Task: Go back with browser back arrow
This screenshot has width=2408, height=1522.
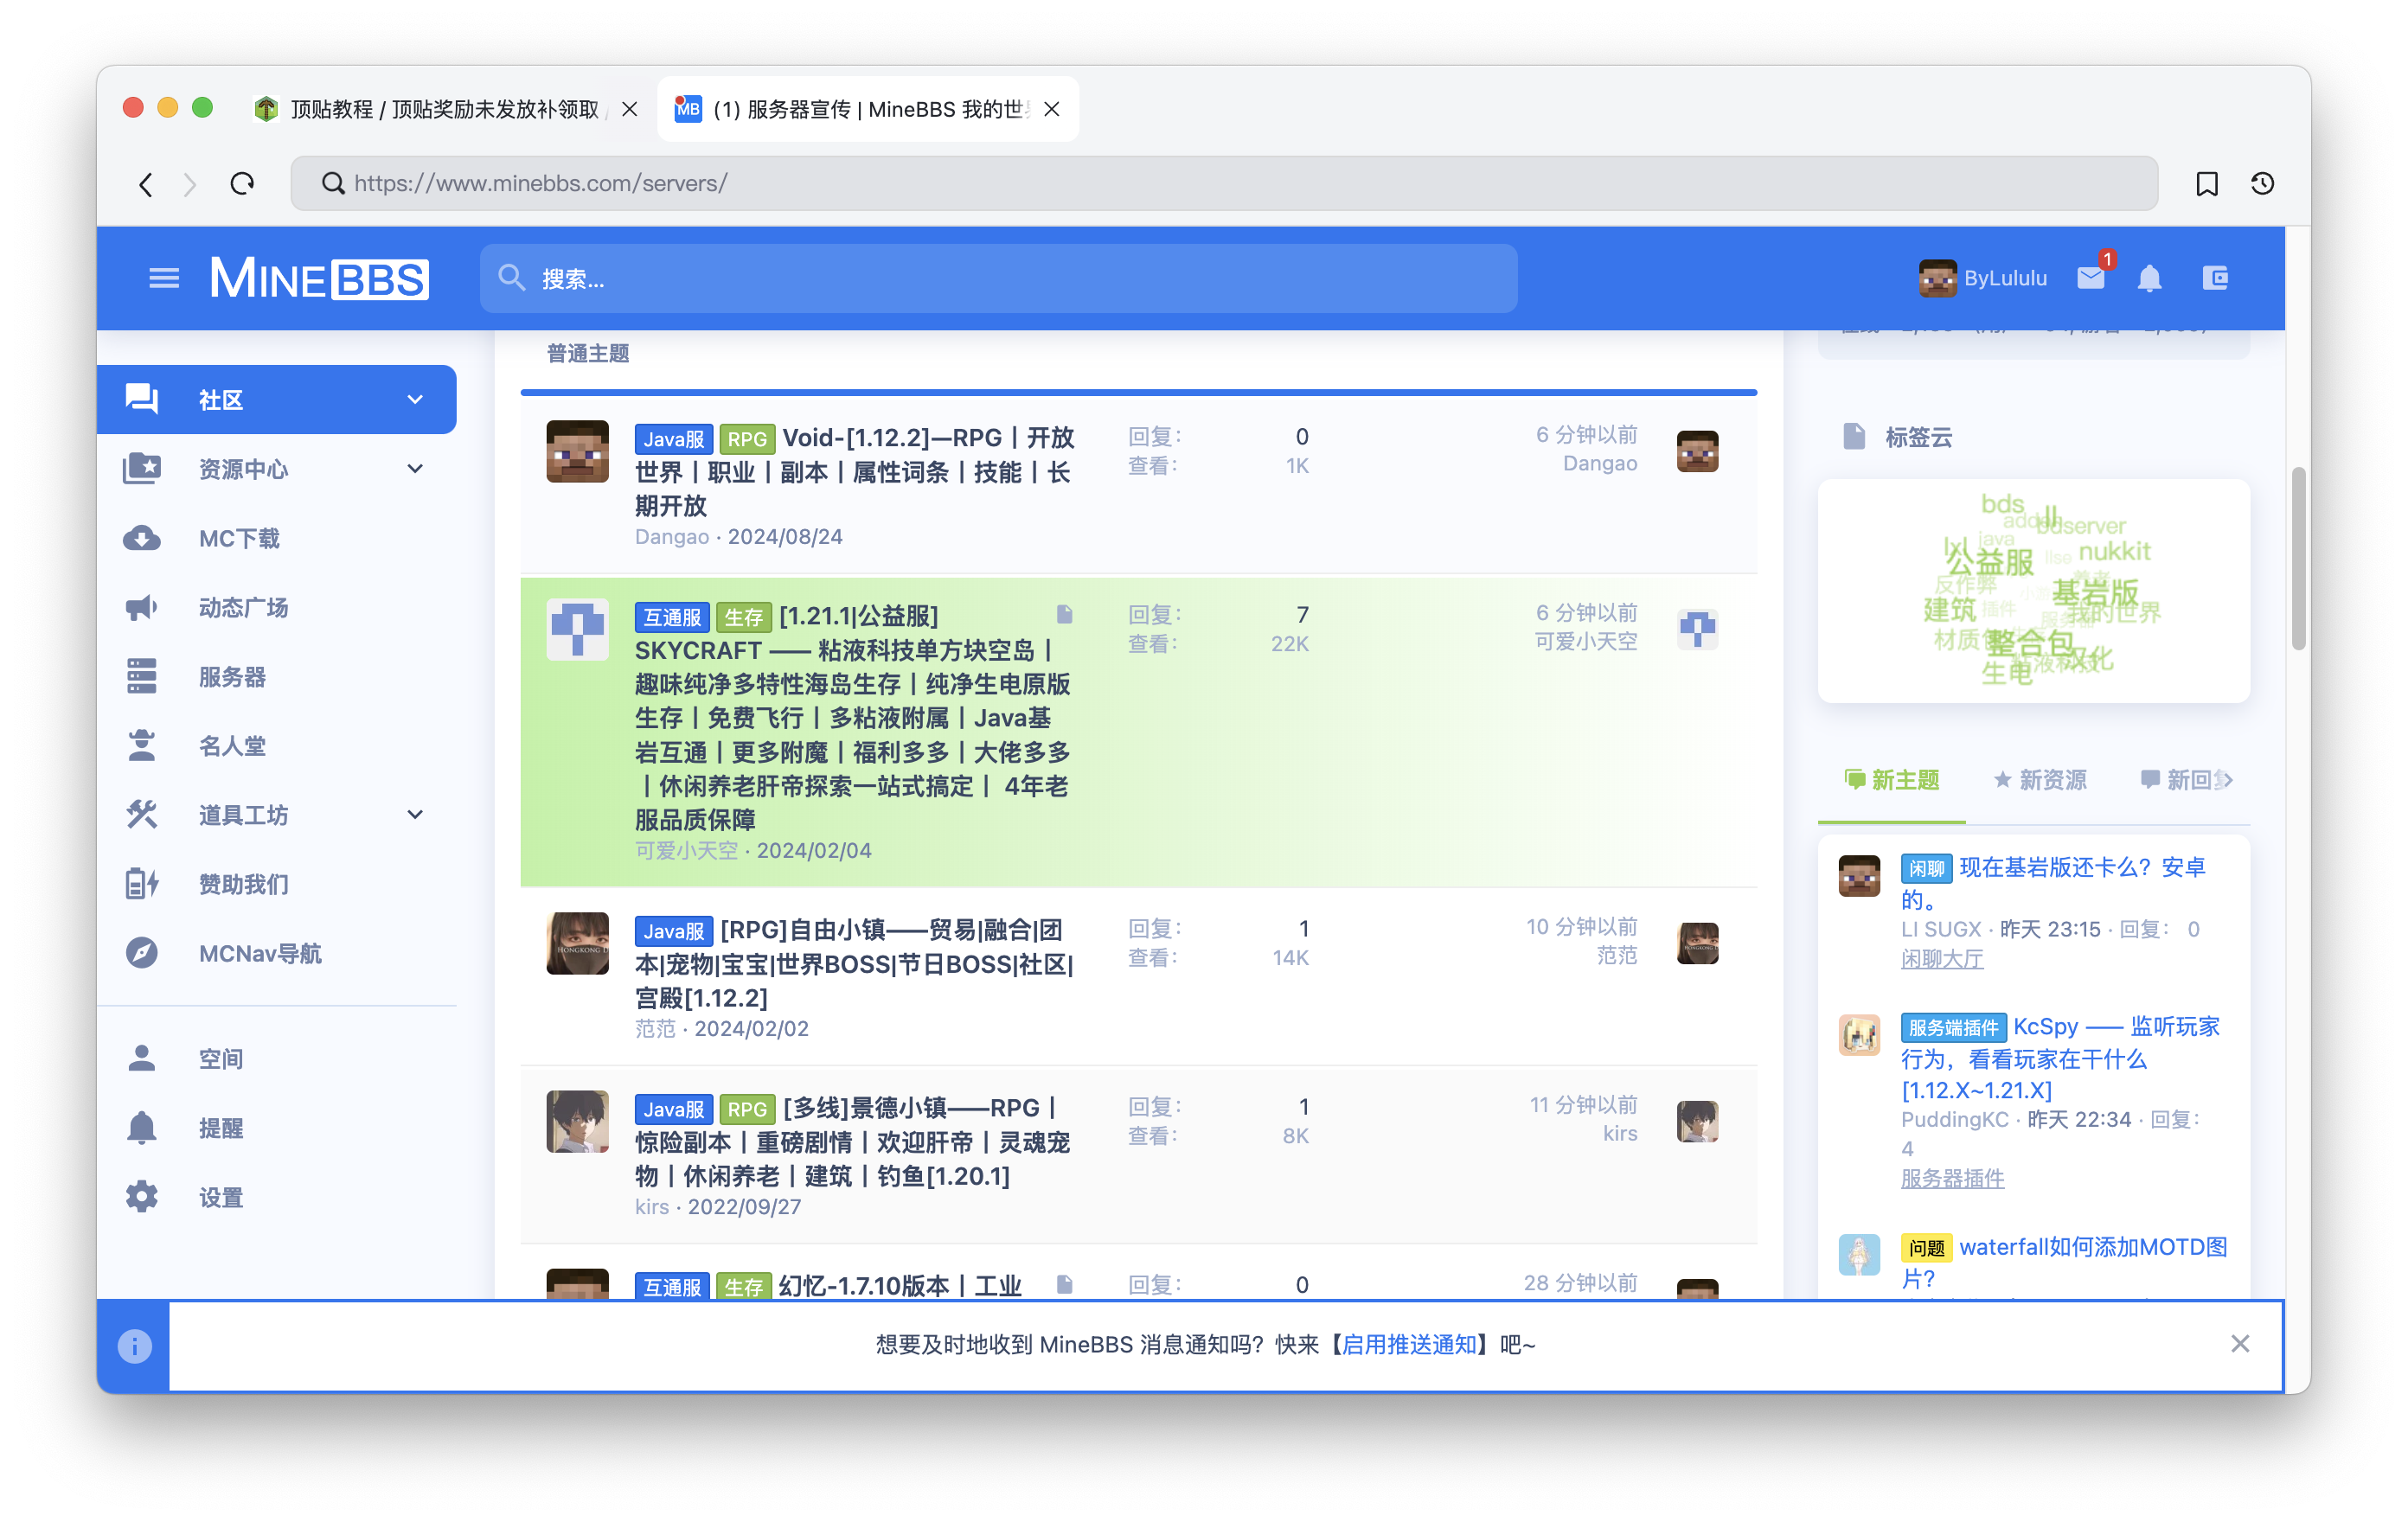Action: (x=146, y=184)
